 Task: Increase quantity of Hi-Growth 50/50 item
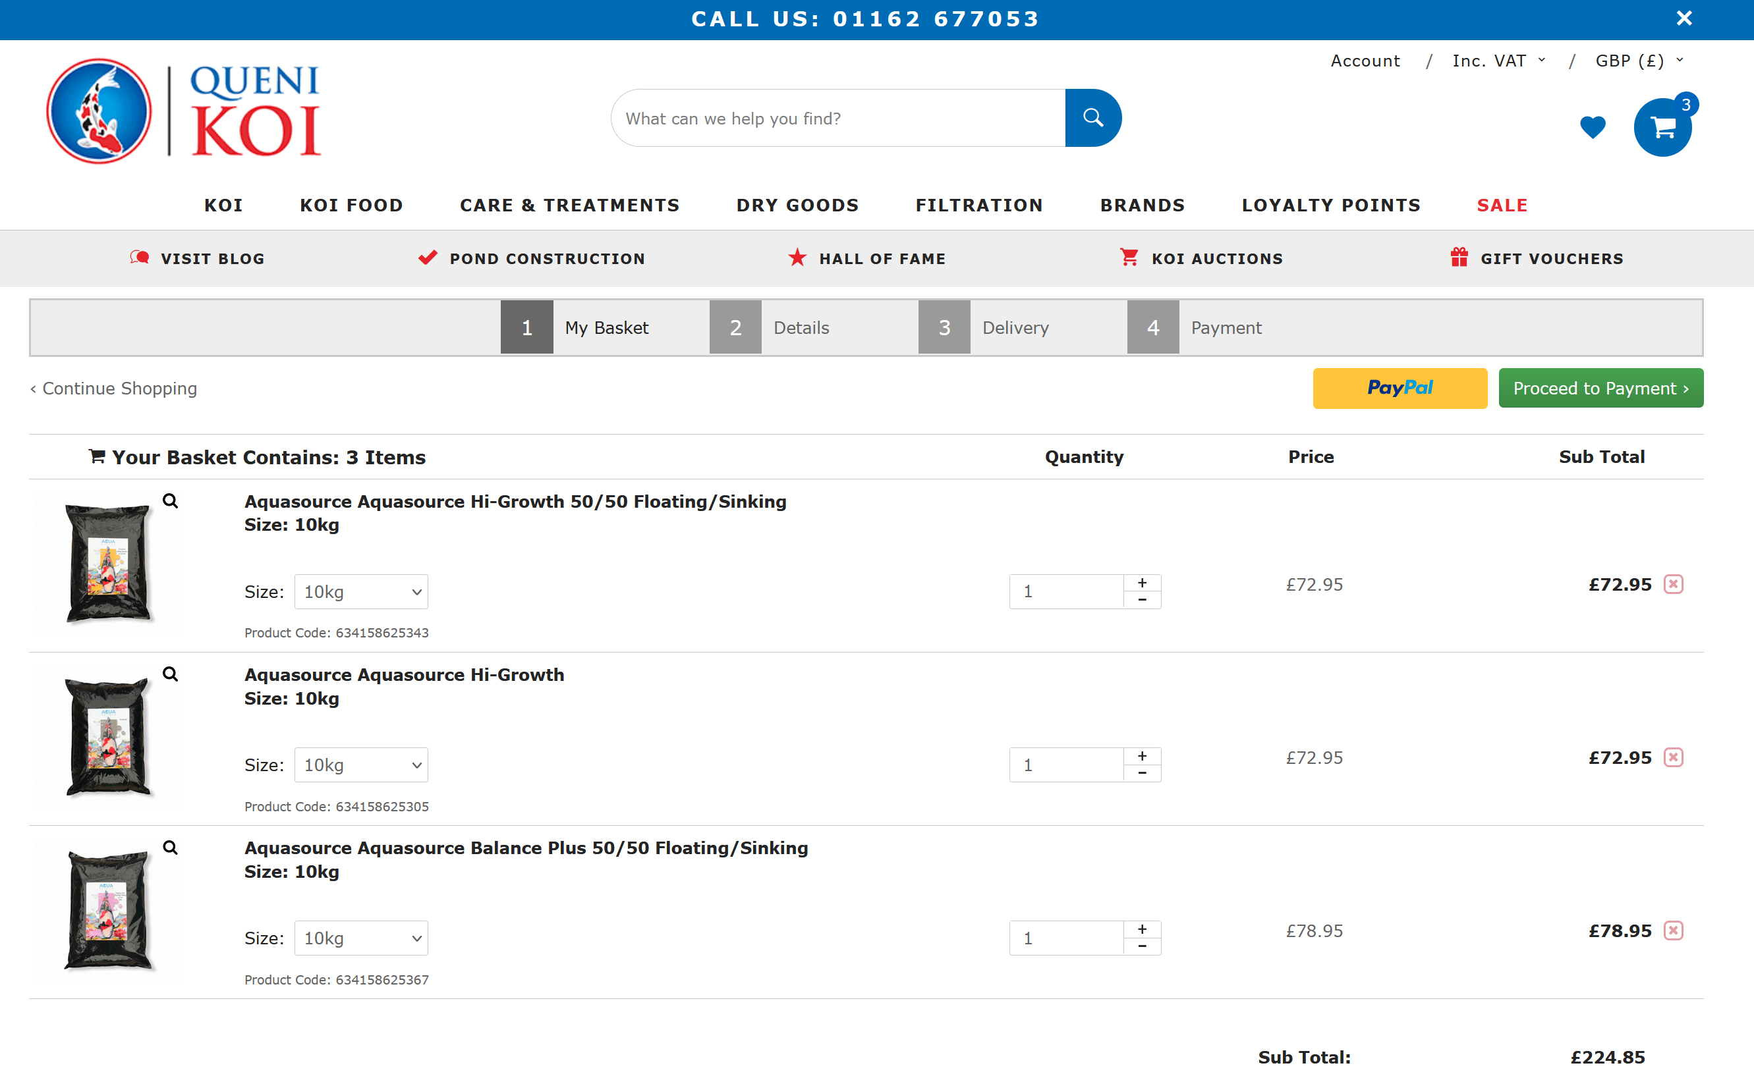(x=1142, y=583)
